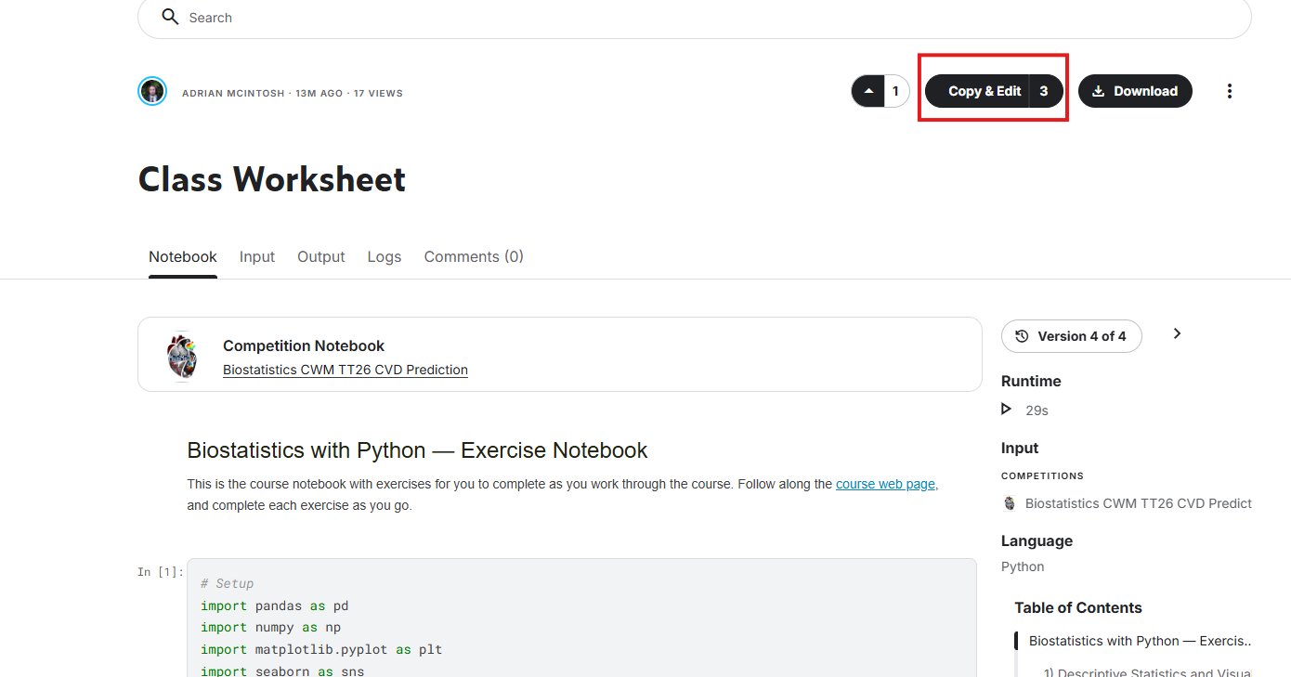
Task: Click the small competition icon in sidebar
Action: [1010, 503]
